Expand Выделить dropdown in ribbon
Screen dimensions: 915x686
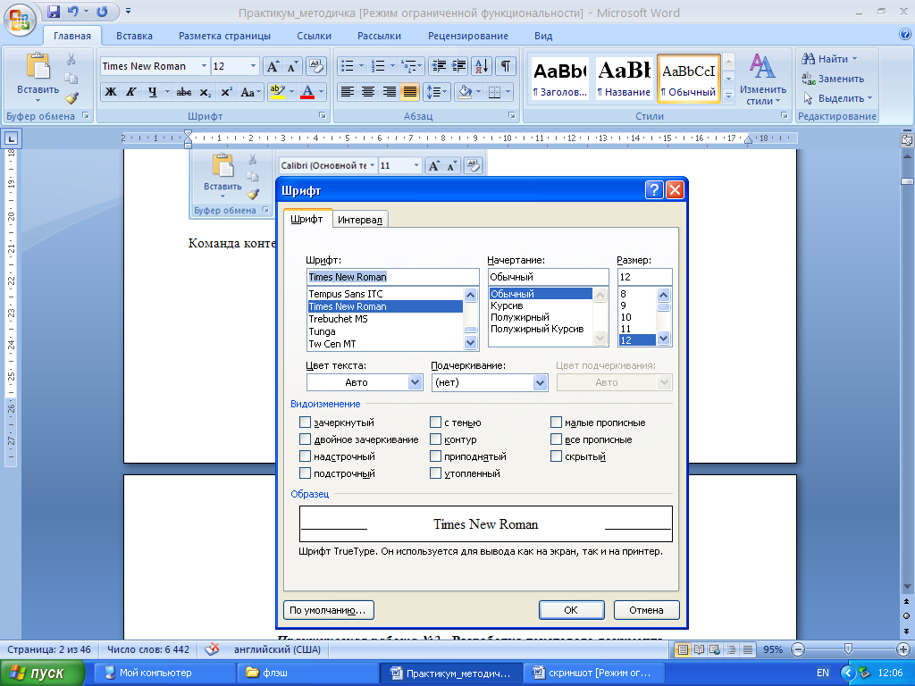tap(869, 98)
